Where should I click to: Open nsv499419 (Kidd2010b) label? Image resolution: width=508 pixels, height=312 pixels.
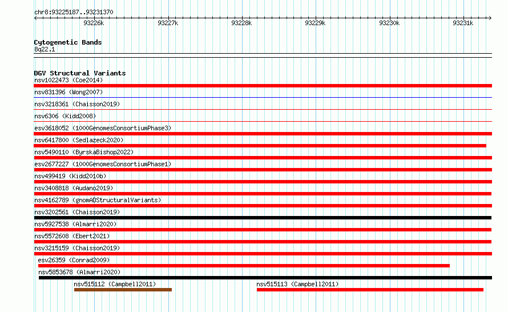70,176
